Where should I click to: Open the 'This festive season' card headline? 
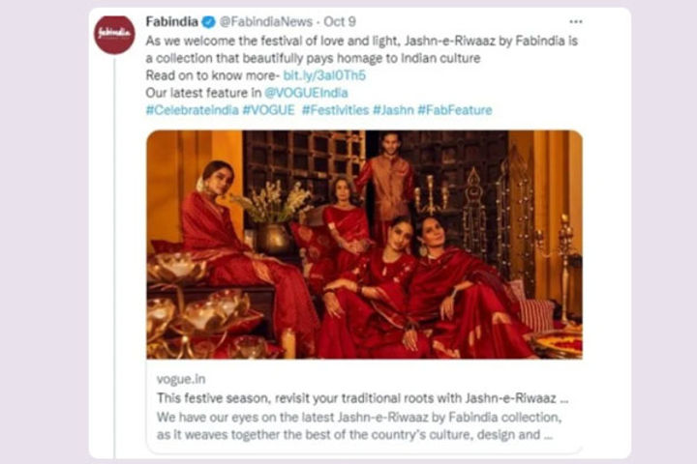(x=362, y=398)
